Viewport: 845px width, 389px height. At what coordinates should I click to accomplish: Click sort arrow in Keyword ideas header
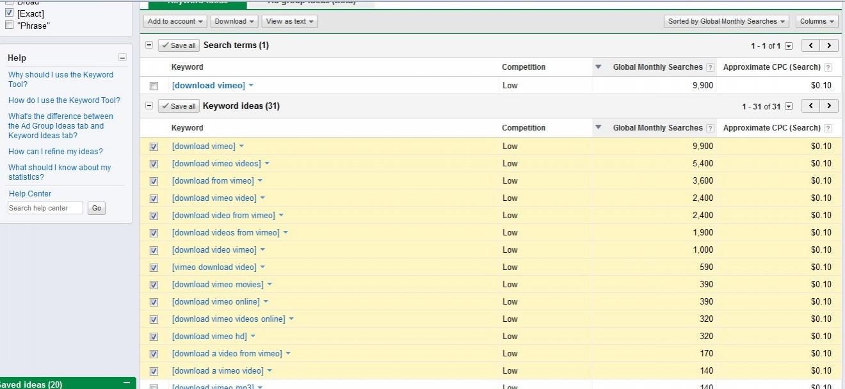(599, 127)
